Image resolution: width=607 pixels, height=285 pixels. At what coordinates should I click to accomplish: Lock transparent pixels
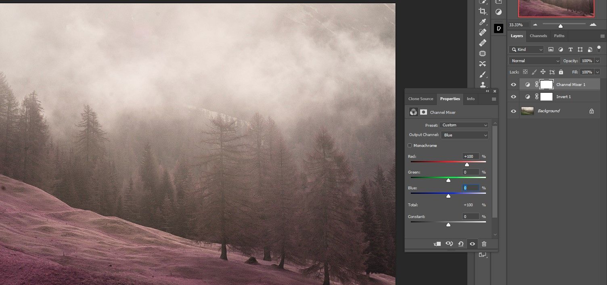(x=525, y=72)
